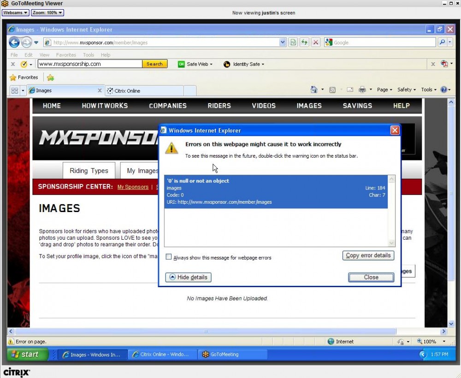This screenshot has height=378, width=461.
Task: Click the yellow Search button
Action: pyautogui.click(x=154, y=64)
